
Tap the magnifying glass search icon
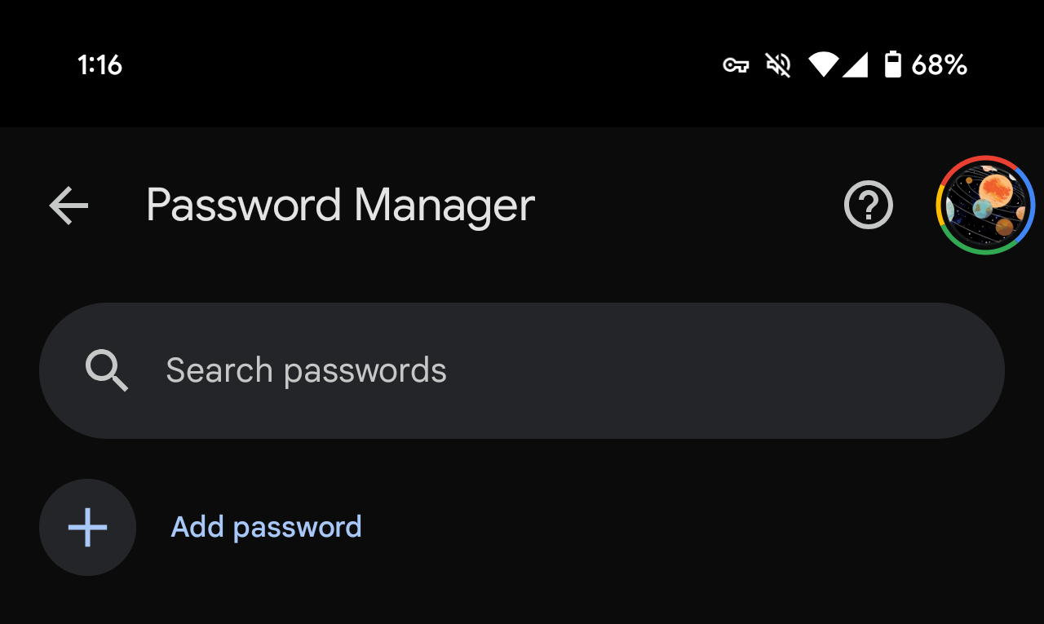pyautogui.click(x=107, y=371)
